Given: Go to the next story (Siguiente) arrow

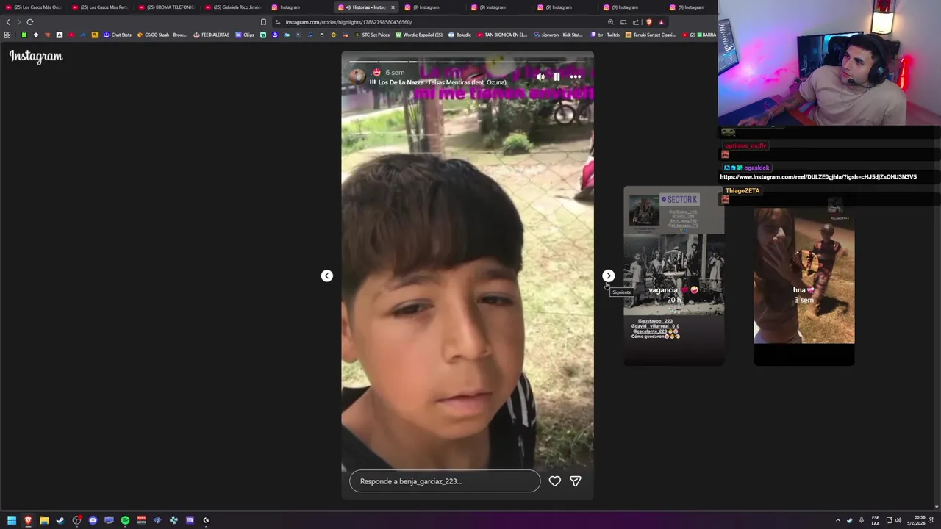Looking at the screenshot, I should click(608, 276).
